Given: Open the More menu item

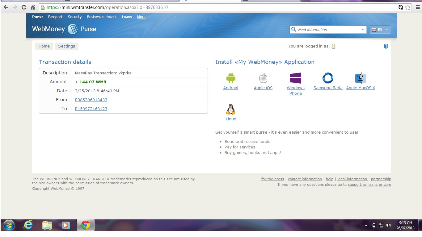Looking at the screenshot, I should coord(141,17).
